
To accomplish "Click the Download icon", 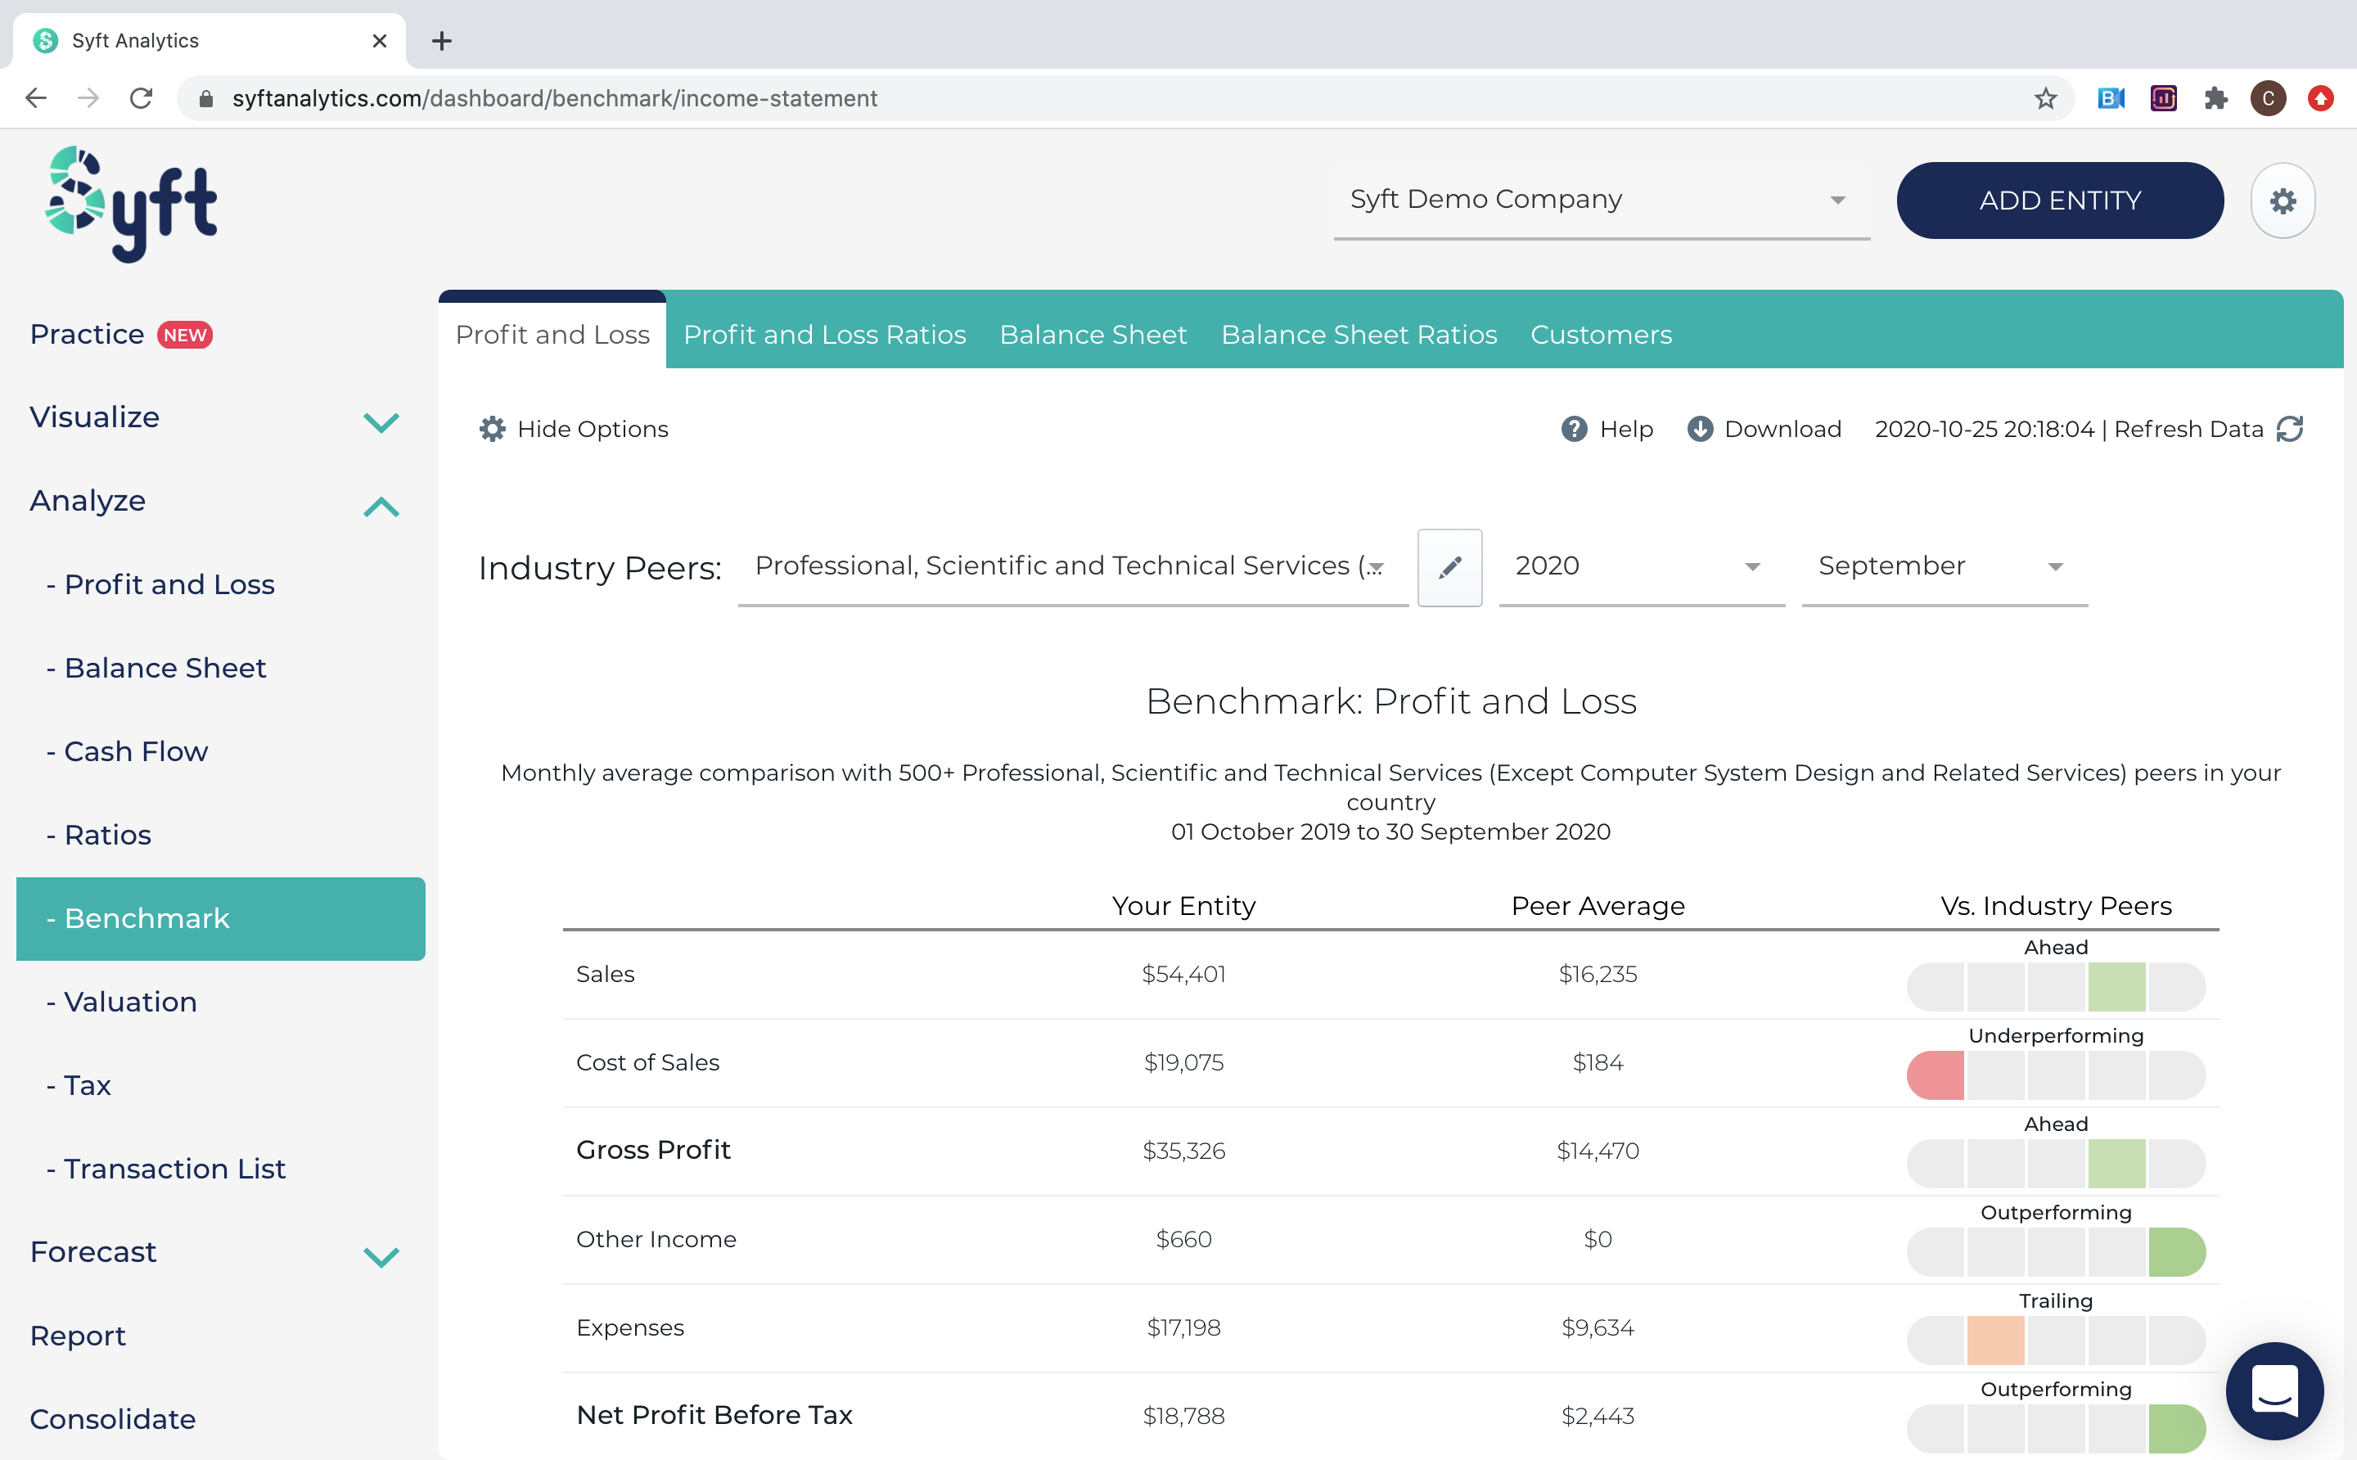I will [1700, 429].
